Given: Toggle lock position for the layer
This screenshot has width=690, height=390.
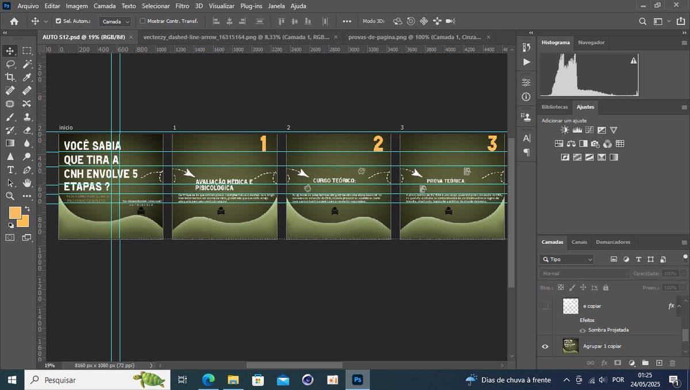Looking at the screenshot, I should [x=583, y=287].
